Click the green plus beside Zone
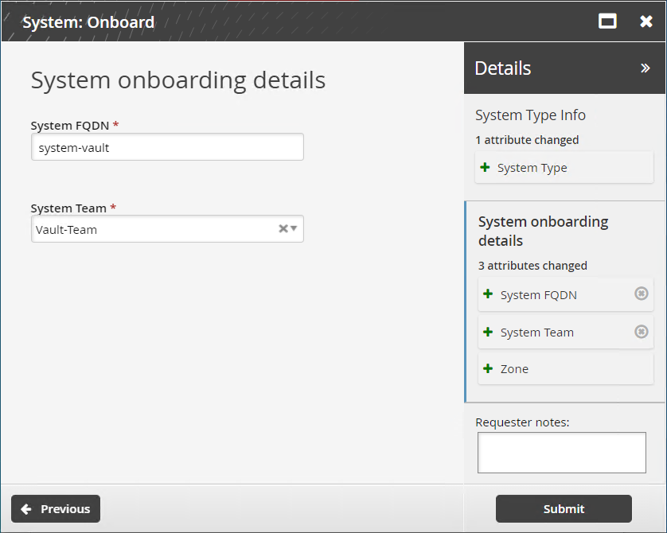667x533 pixels. [x=488, y=368]
